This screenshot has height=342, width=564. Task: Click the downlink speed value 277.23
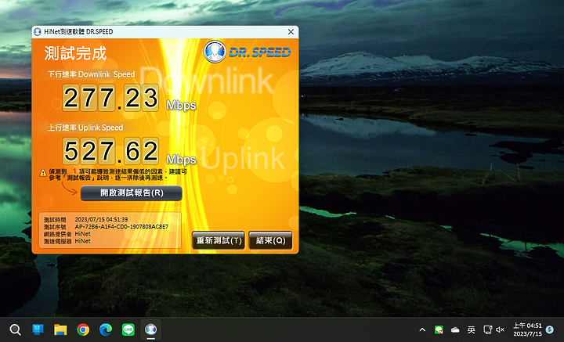(x=110, y=98)
